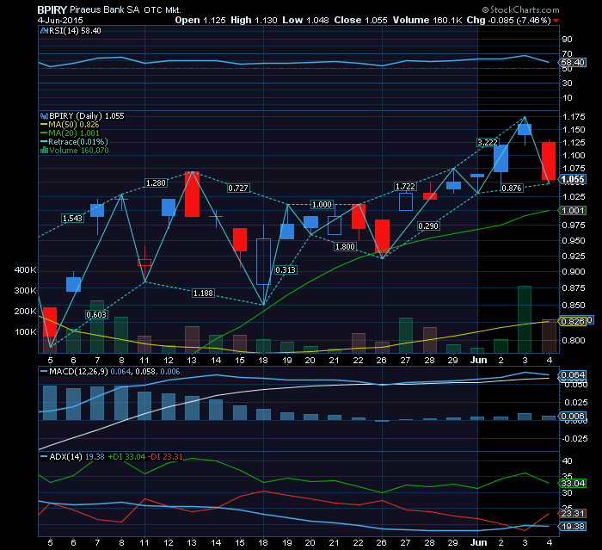Image resolution: width=602 pixels, height=550 pixels.
Task: Click the 33.04 green value tag
Action: [573, 483]
